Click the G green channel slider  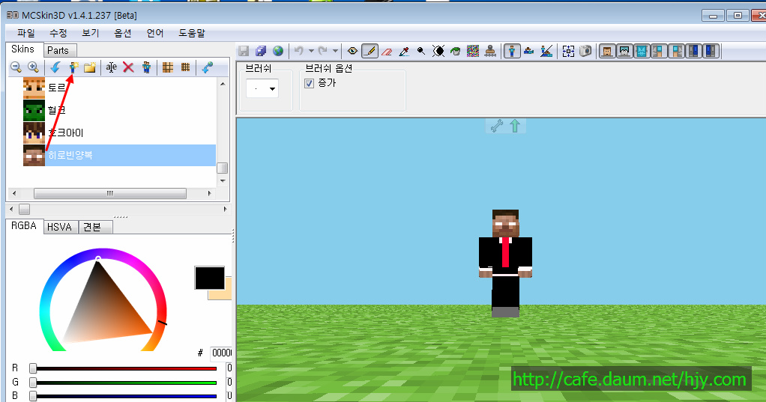[124, 382]
